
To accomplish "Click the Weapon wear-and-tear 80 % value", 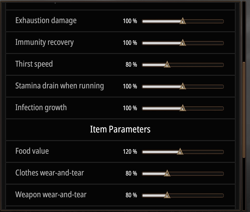I will point(131,195).
